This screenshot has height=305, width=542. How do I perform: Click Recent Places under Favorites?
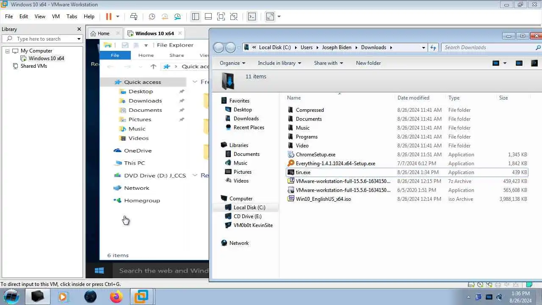pyautogui.click(x=249, y=128)
